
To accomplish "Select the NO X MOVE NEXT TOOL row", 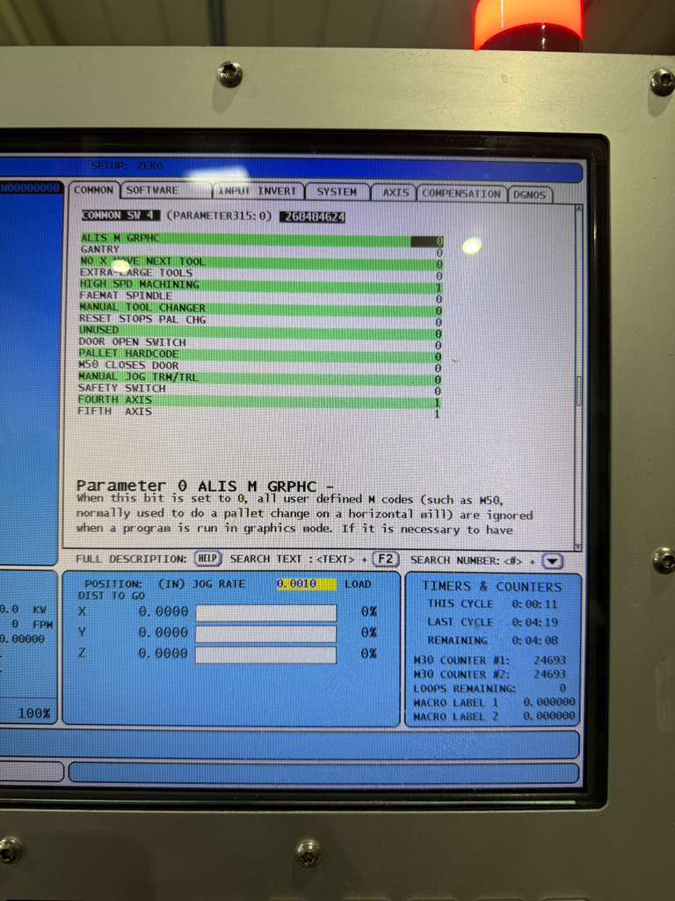I will (262, 262).
